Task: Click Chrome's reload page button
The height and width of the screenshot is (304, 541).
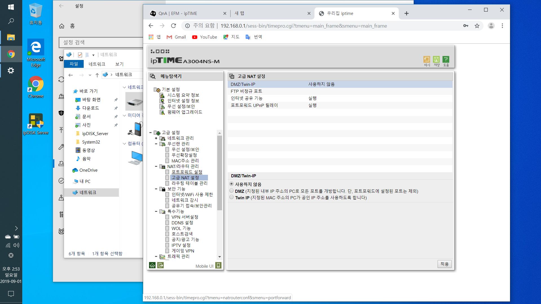Action: 174,26
